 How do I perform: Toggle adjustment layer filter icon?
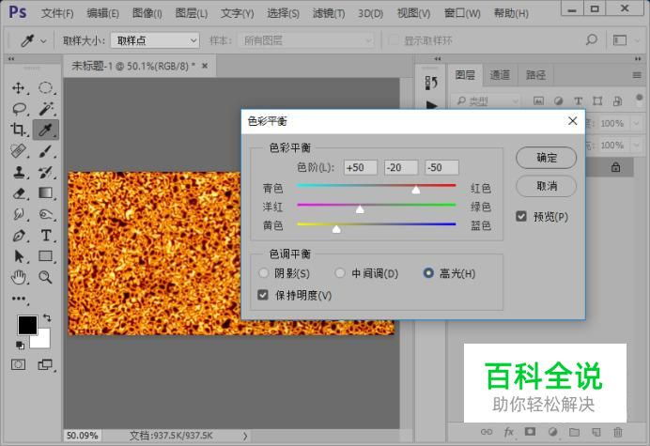[x=558, y=100]
